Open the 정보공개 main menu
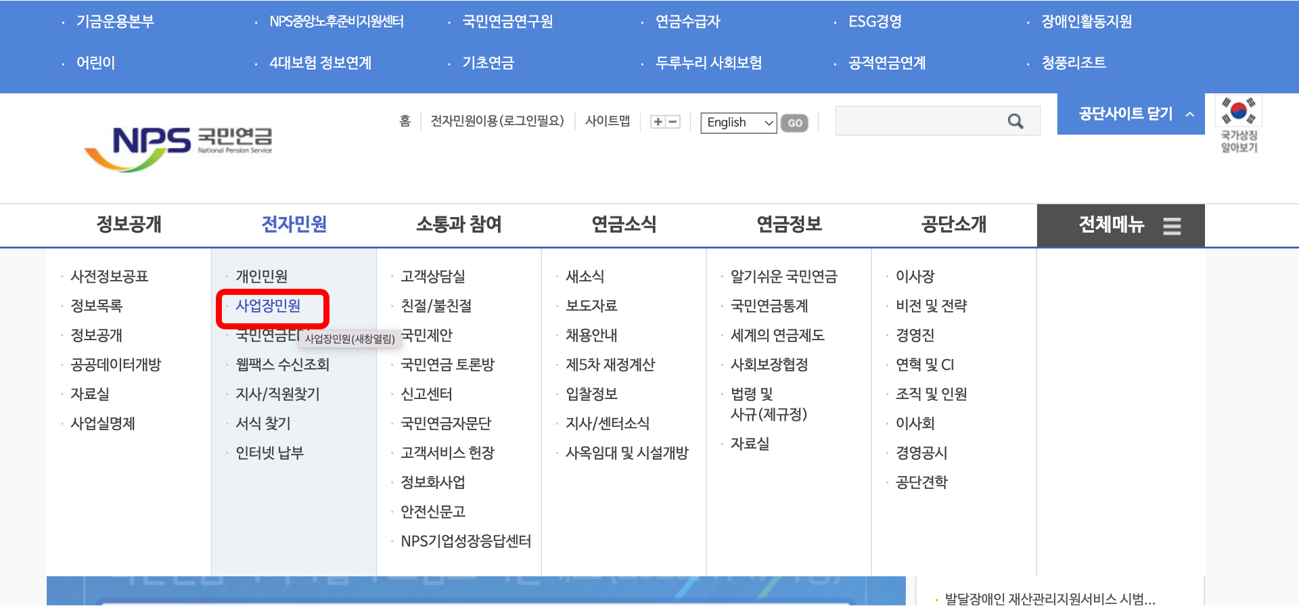This screenshot has width=1299, height=606. point(129,225)
